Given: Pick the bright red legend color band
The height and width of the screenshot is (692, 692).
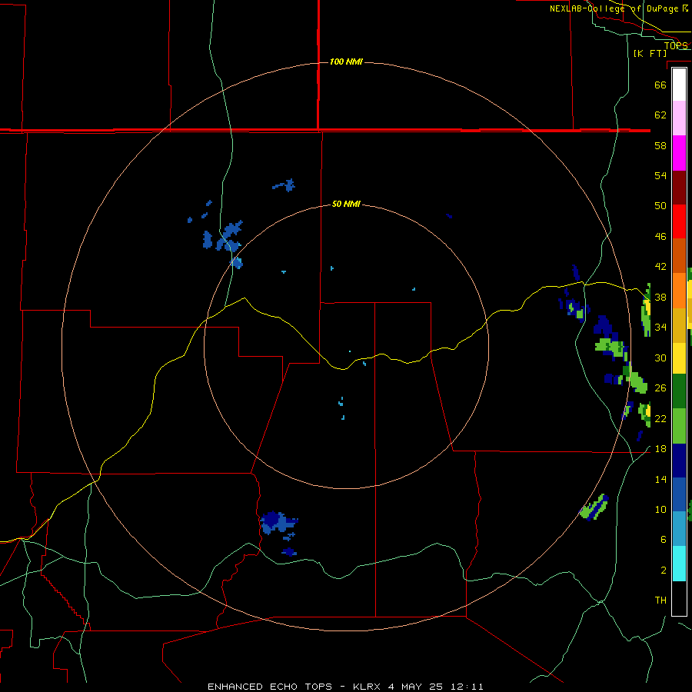Looking at the screenshot, I should pyautogui.click(x=679, y=221).
